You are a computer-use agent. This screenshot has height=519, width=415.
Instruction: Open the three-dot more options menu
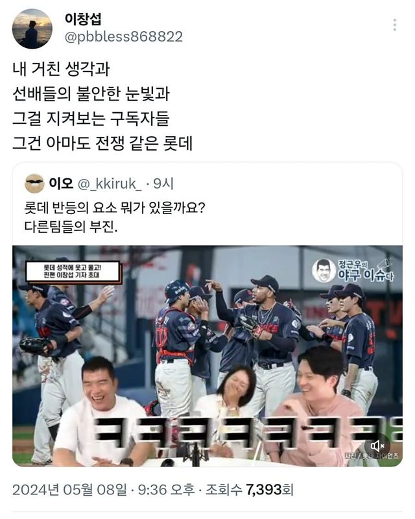[394, 25]
